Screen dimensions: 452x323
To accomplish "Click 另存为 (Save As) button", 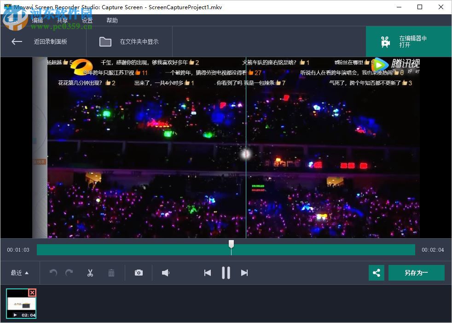I will click(x=417, y=273).
